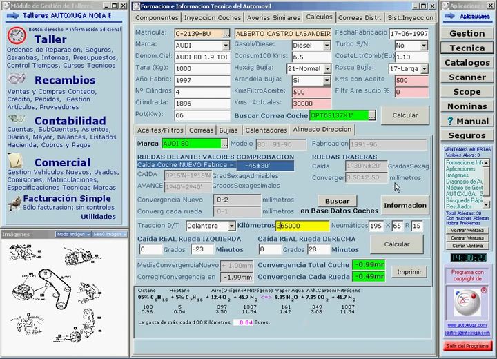Screen dimensions: 497x359
Task: Open the Menú Imagen dropdown
Action: [110, 234]
